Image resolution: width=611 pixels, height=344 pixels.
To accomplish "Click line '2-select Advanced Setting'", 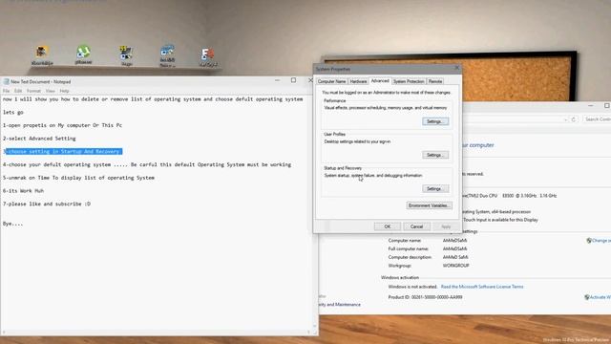I will click(39, 139).
